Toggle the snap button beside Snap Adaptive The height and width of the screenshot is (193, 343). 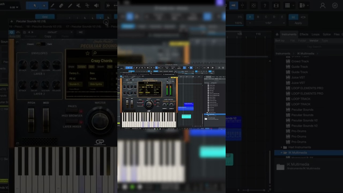point(184,68)
